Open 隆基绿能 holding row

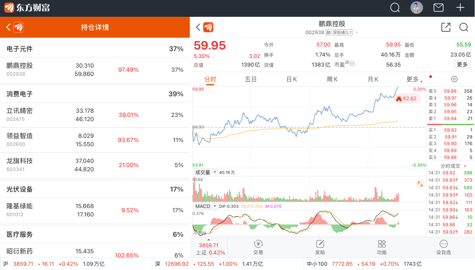coord(95,210)
